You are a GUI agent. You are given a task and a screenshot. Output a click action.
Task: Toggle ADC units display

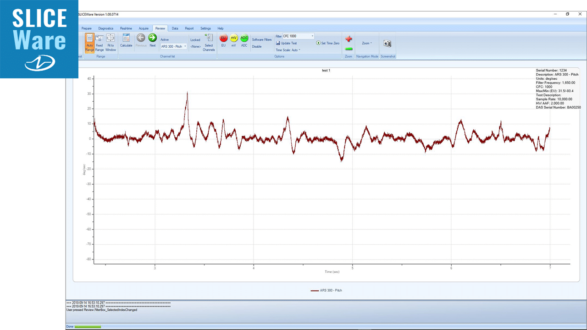[x=244, y=40]
